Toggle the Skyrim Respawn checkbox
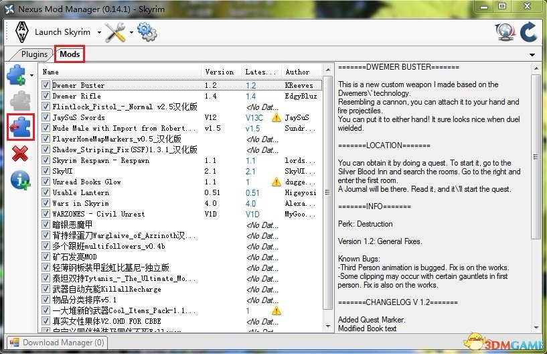This screenshot has height=354, width=547. 46,160
